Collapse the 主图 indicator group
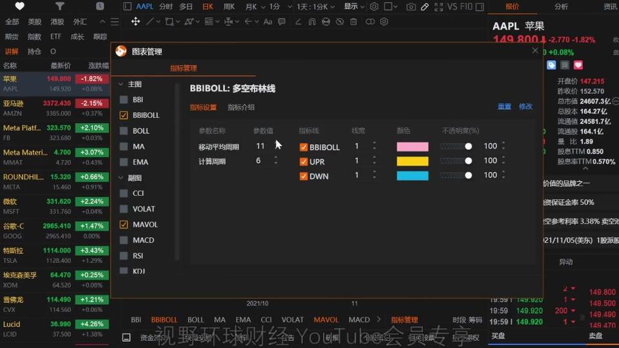The height and width of the screenshot is (348, 619). [x=121, y=84]
